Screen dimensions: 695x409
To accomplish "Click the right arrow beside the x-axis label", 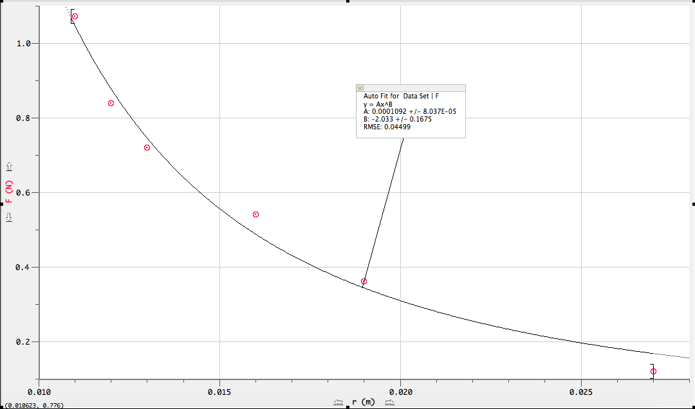I will 389,401.
